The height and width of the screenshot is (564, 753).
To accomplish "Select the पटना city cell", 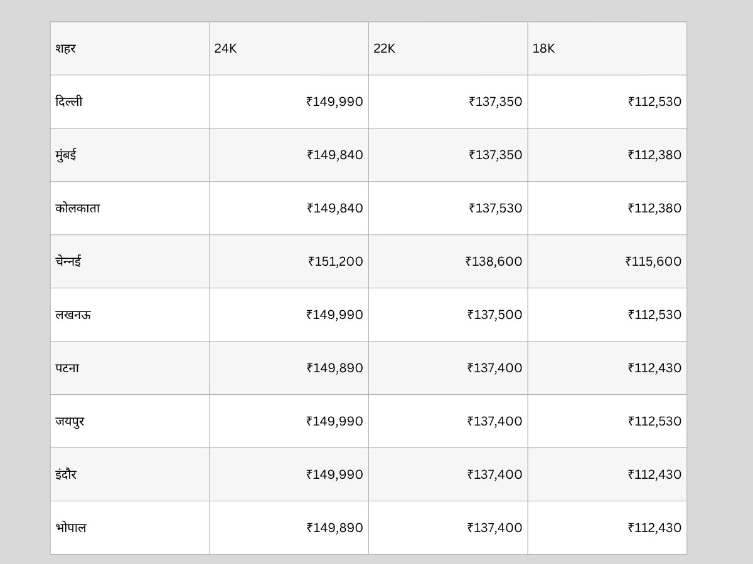I will click(x=67, y=368).
